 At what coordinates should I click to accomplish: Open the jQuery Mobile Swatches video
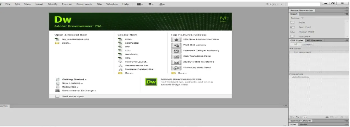198,62
